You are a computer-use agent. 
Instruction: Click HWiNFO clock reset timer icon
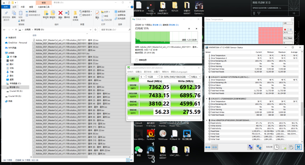[276, 147]
